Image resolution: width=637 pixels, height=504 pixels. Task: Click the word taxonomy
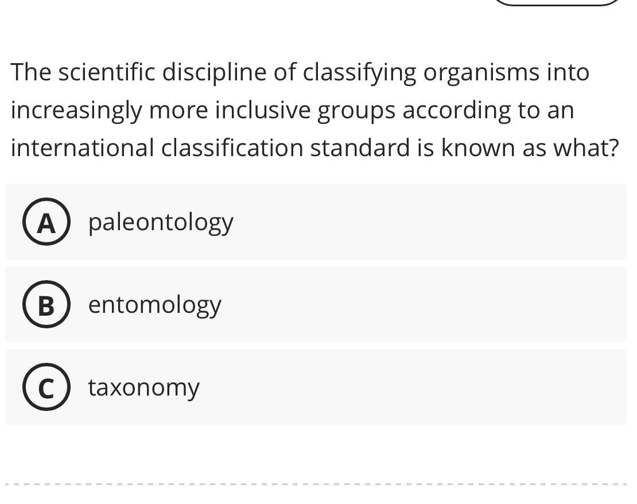point(143,387)
